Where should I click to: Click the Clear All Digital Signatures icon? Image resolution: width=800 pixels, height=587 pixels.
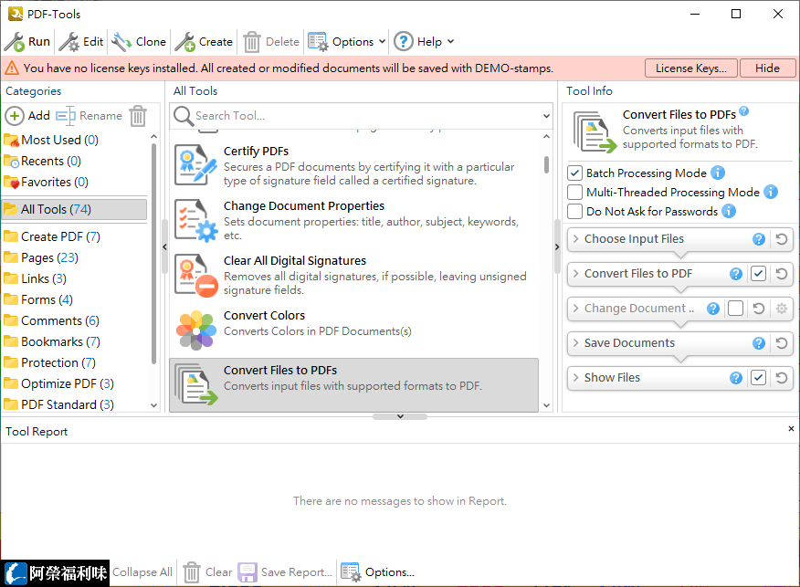pyautogui.click(x=195, y=274)
